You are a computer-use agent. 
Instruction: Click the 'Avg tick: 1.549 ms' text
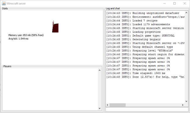(x=18, y=39)
